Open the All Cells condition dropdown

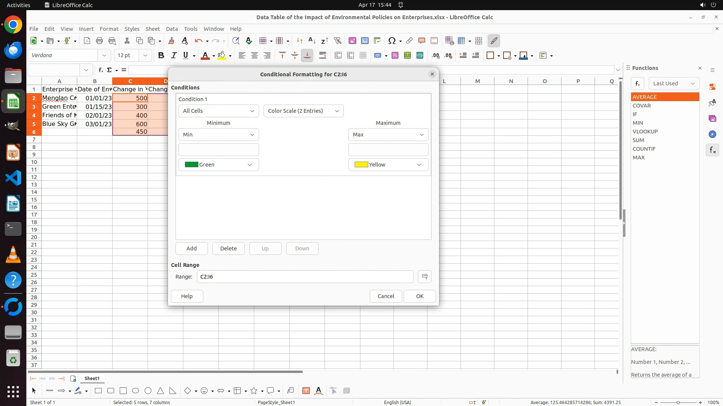[218, 111]
